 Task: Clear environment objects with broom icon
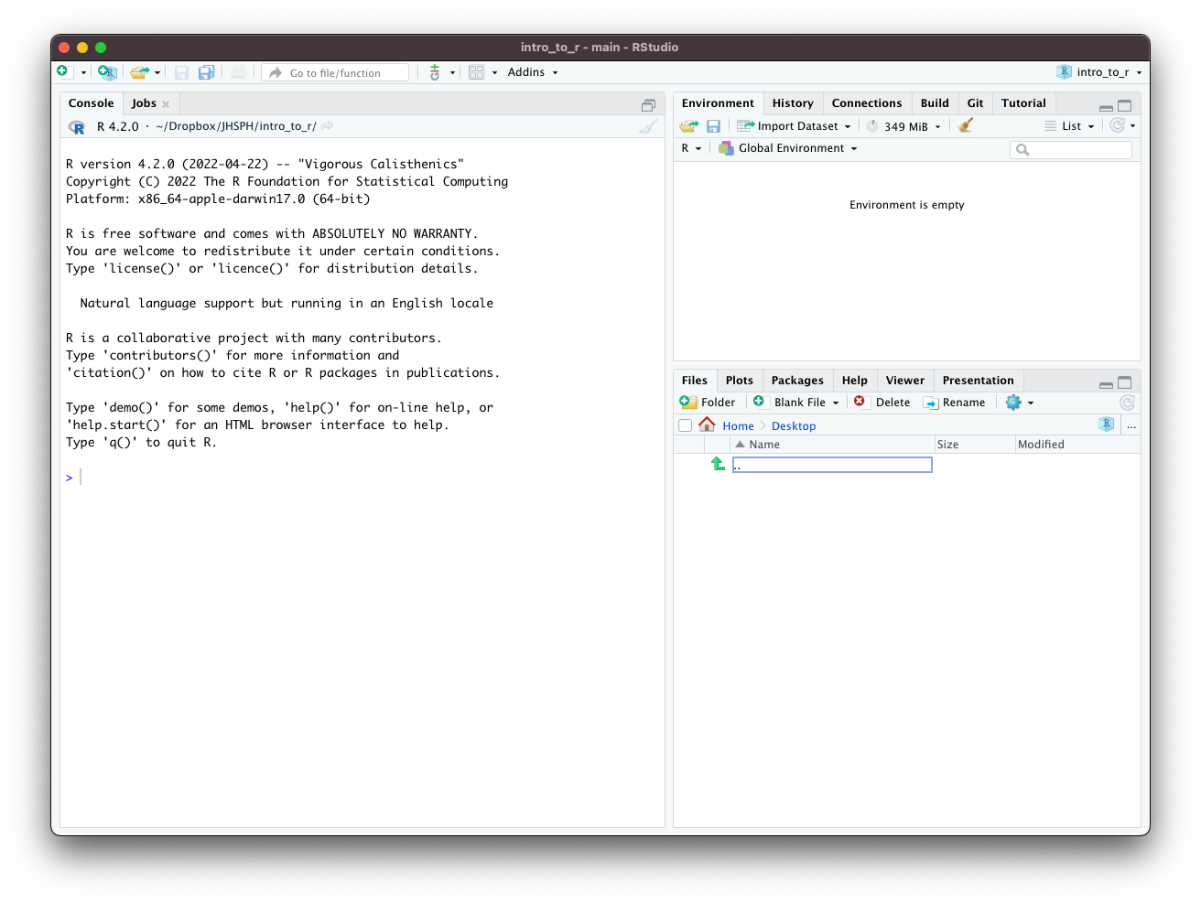[966, 126]
